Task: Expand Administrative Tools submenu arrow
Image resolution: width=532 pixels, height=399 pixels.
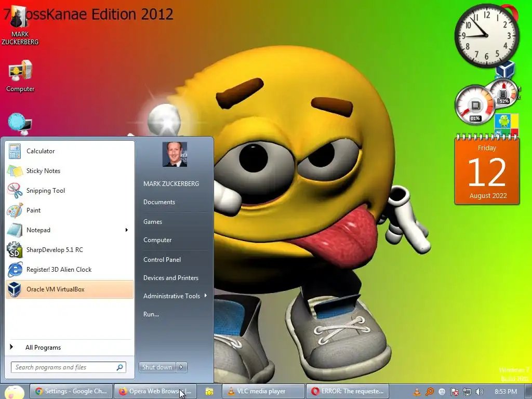Action: [206, 296]
